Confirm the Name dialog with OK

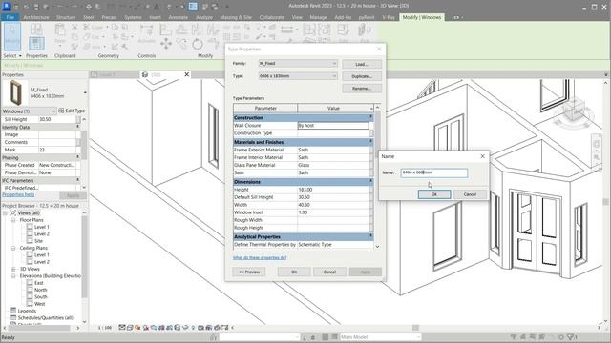coord(434,194)
